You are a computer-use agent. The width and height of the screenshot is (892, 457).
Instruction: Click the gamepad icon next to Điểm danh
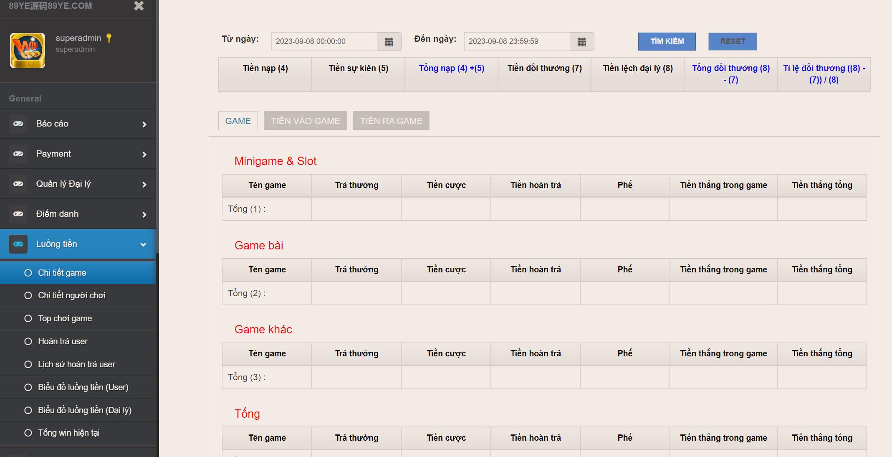coord(18,214)
